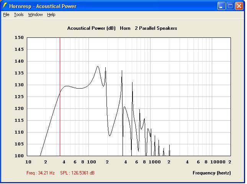Click the response peak near 138 dB
Viewport: 247px width, 184px height.
pyautogui.click(x=98, y=66)
